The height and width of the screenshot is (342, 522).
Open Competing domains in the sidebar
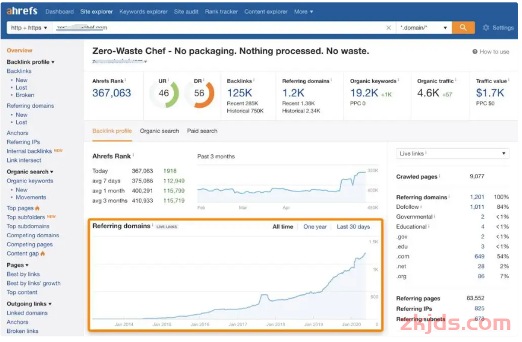[x=33, y=237]
